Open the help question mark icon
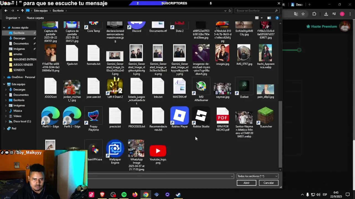The width and height of the screenshot is (355, 199). 277,18
